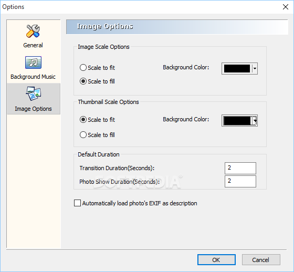Open the Background Music note icon
The width and height of the screenshot is (294, 272).
(x=33, y=62)
